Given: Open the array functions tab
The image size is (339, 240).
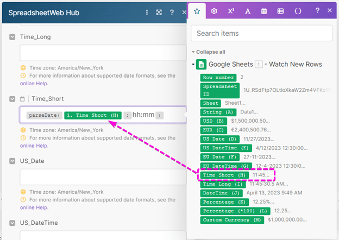Looking at the screenshot, I should pyautogui.click(x=281, y=11).
